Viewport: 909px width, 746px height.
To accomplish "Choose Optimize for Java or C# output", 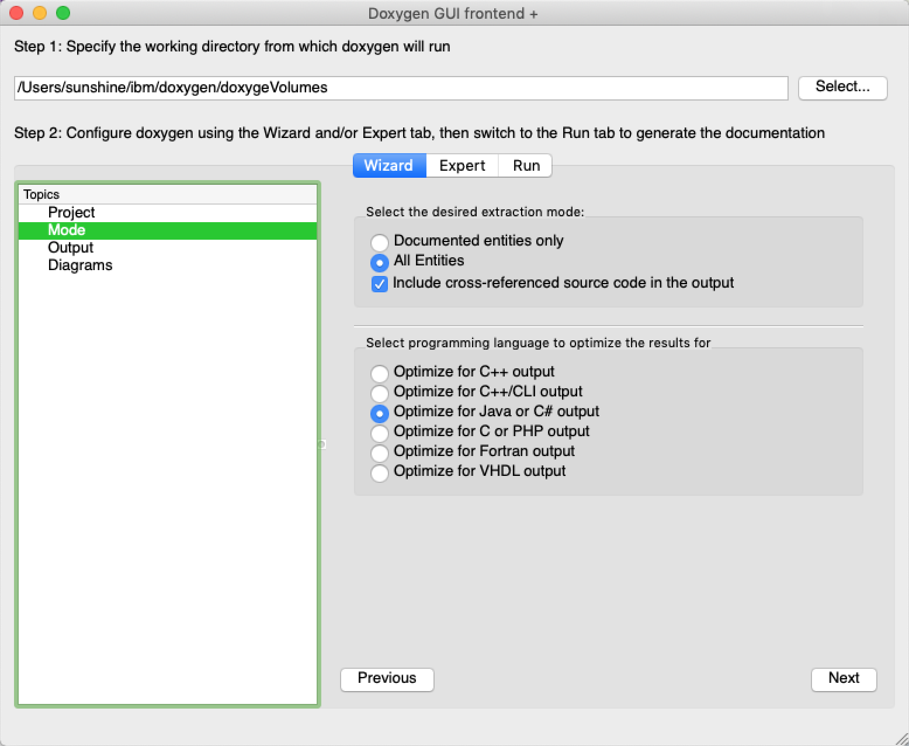I will [x=380, y=413].
